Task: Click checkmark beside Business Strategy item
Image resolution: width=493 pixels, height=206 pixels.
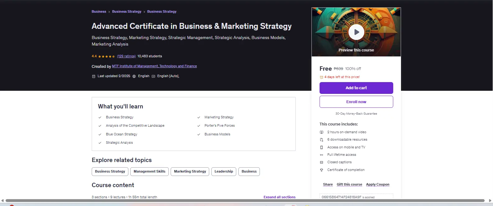Action: [100, 117]
